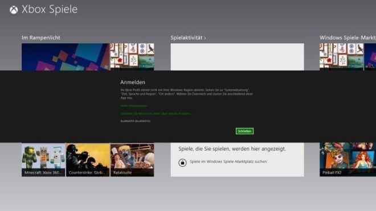Click the store bag icon in Spielaktivität
Image resolution: width=376 pixels, height=211 pixels.
coord(182,163)
